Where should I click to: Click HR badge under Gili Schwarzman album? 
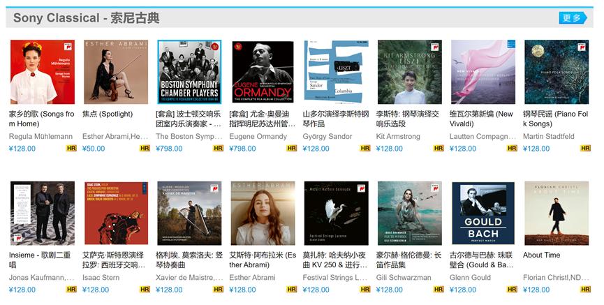pyautogui.click(x=439, y=289)
